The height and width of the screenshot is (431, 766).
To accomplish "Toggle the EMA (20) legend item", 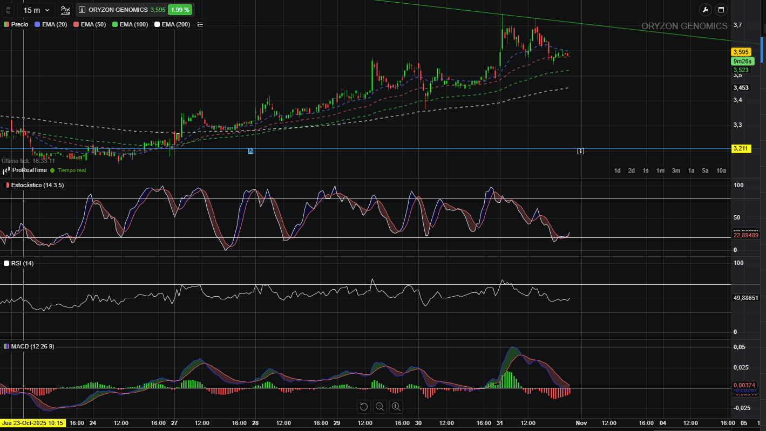I will click(x=51, y=24).
